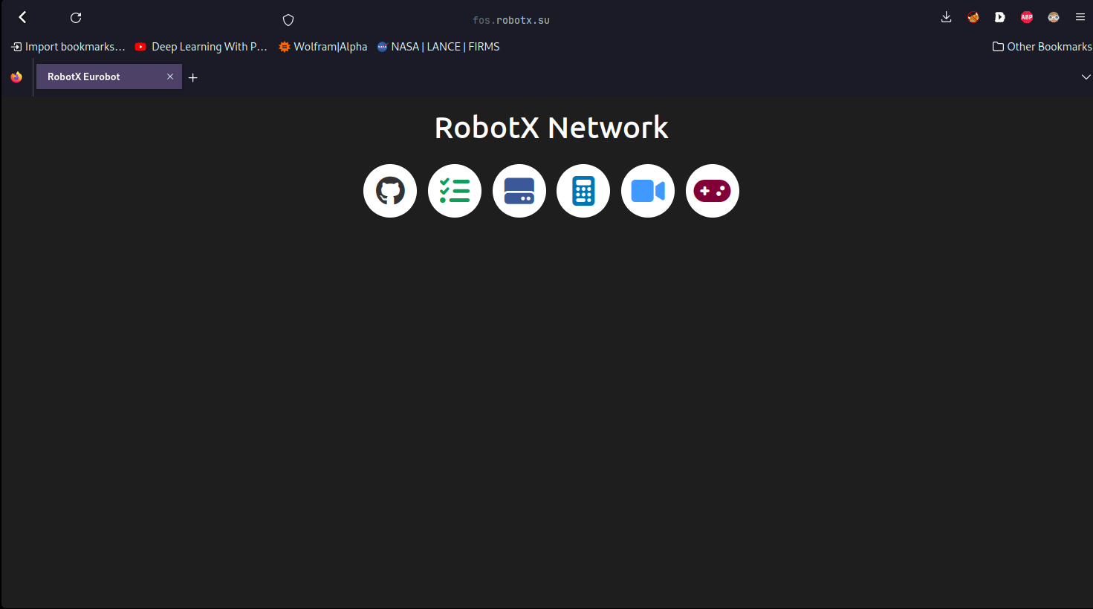Toggle Adblock Plus extension
The image size is (1093, 609).
pos(1026,16)
